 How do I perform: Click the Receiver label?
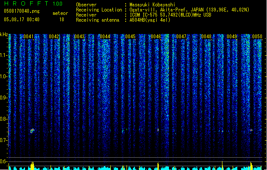point(86,15)
